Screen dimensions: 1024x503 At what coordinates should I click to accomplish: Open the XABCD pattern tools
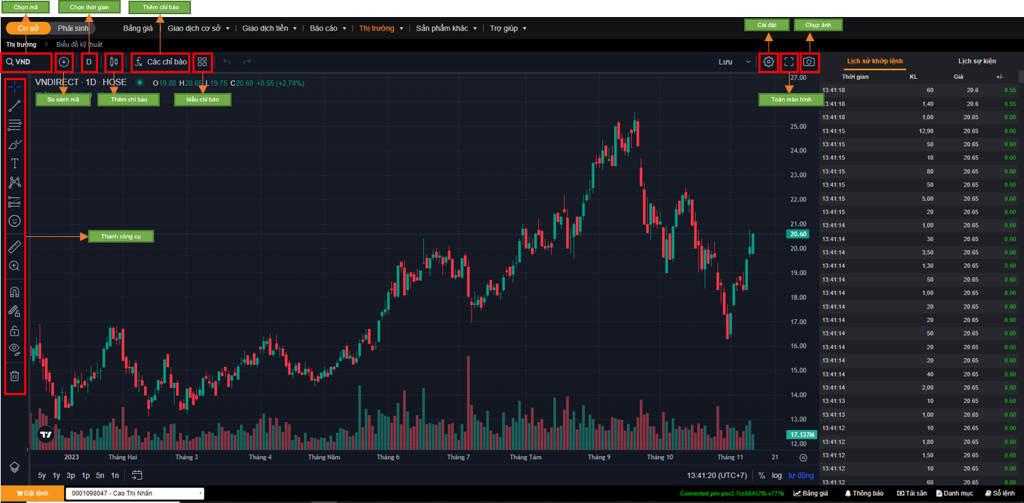tap(15, 182)
